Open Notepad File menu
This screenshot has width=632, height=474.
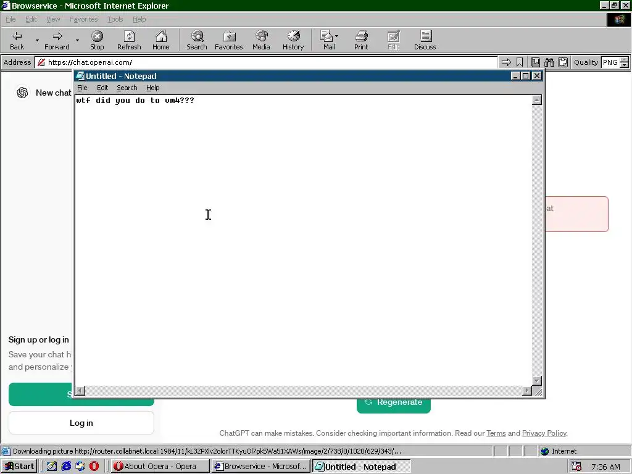click(82, 88)
